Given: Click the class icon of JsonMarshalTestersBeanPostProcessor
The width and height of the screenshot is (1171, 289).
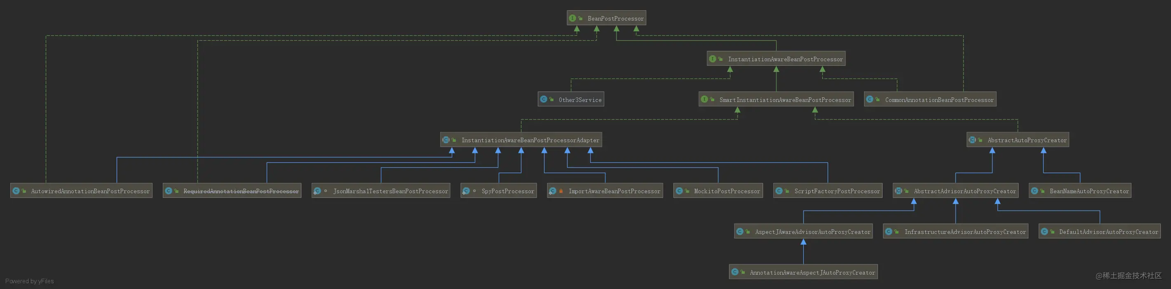Looking at the screenshot, I should click(317, 191).
